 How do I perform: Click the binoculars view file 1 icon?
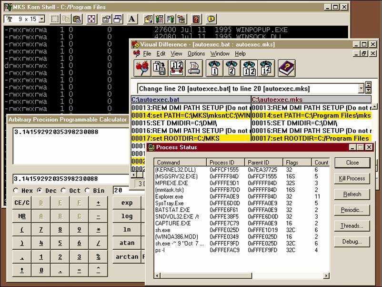(x=214, y=68)
